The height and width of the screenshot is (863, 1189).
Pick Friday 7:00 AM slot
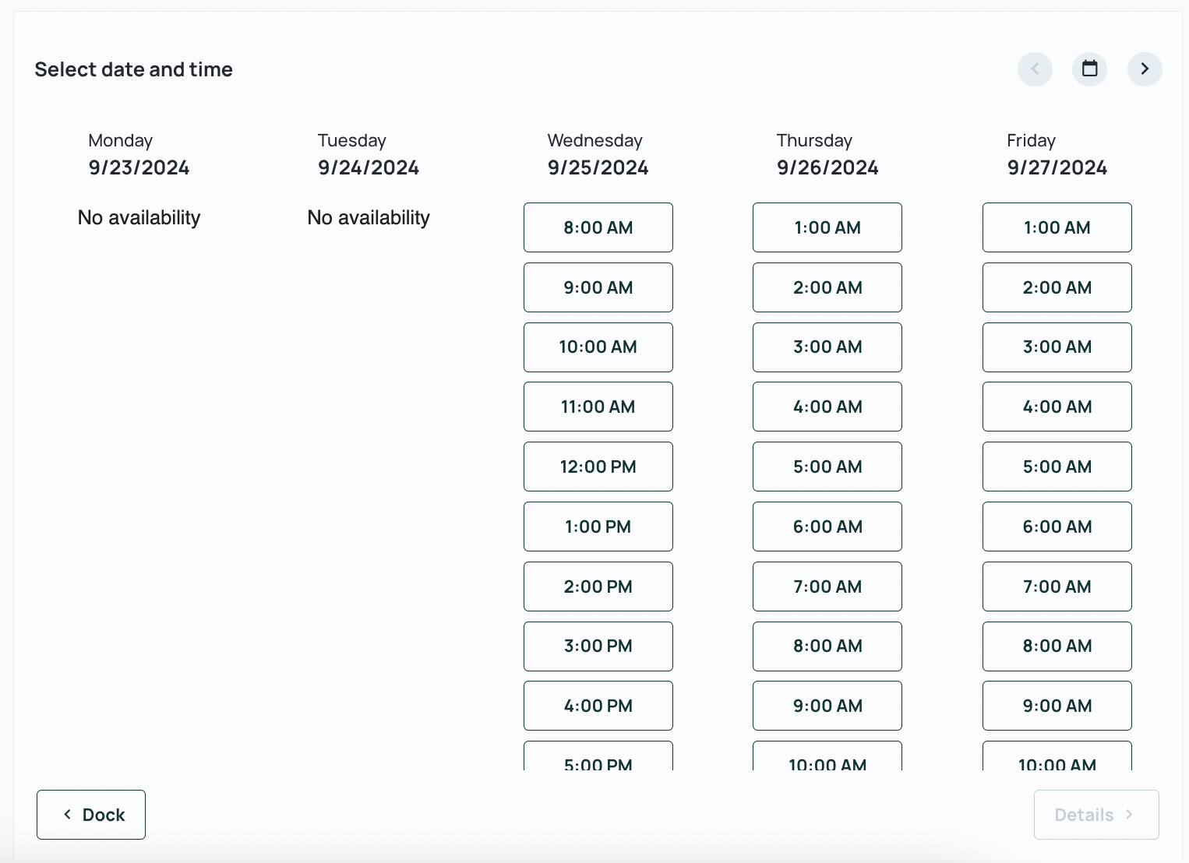point(1057,586)
